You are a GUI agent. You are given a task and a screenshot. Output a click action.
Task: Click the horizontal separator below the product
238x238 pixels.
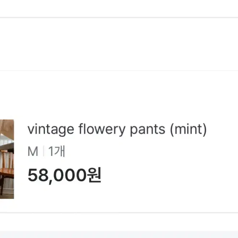[x=119, y=213]
